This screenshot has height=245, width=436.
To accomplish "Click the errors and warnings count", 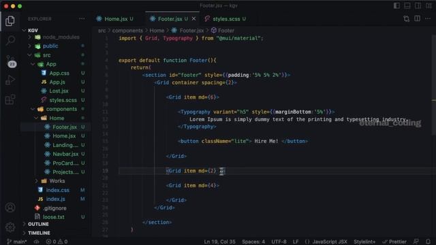I will pos(57,242).
